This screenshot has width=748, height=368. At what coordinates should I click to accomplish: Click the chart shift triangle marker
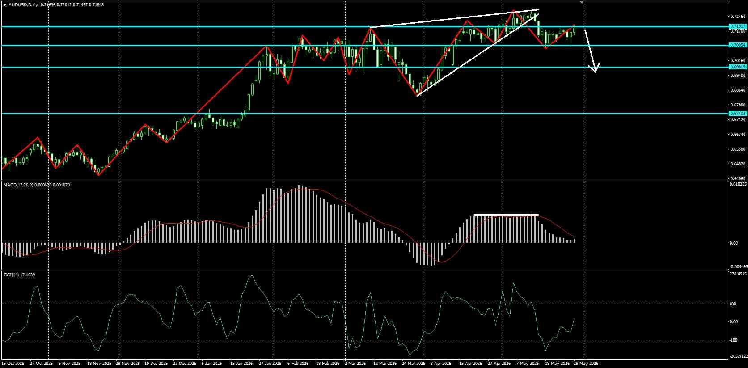pyautogui.click(x=582, y=2)
